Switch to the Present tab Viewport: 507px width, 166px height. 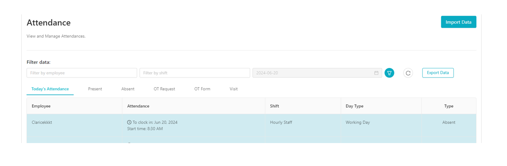(x=95, y=89)
